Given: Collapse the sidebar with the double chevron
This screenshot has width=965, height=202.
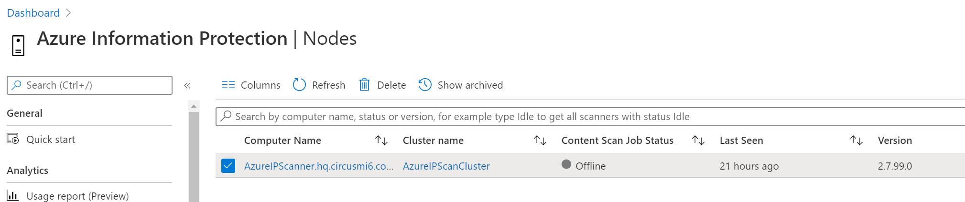Looking at the screenshot, I should click(x=187, y=86).
